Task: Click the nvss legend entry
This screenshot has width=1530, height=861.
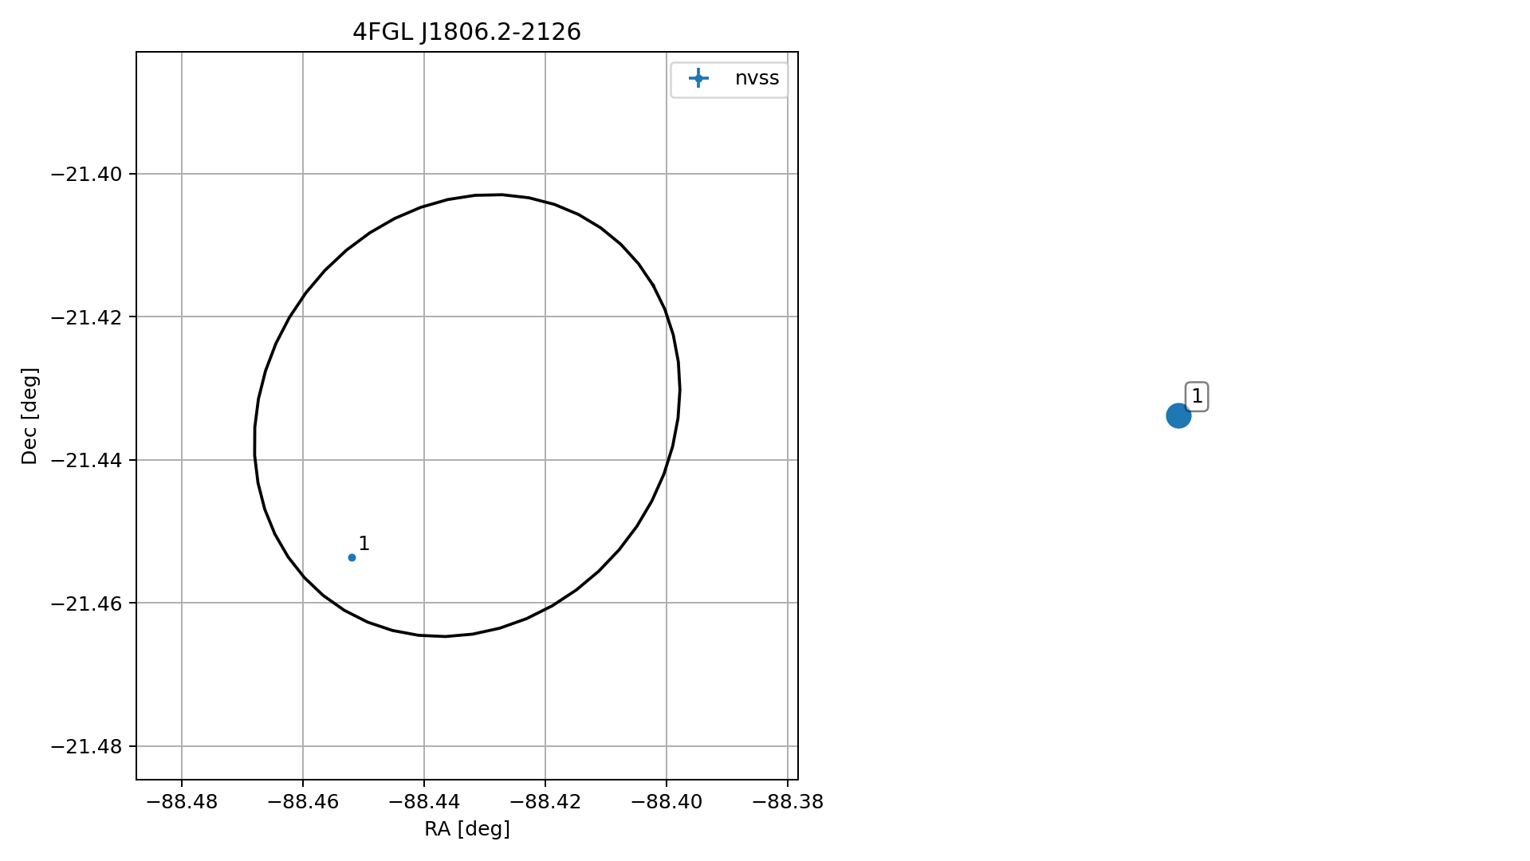Action: pos(730,79)
